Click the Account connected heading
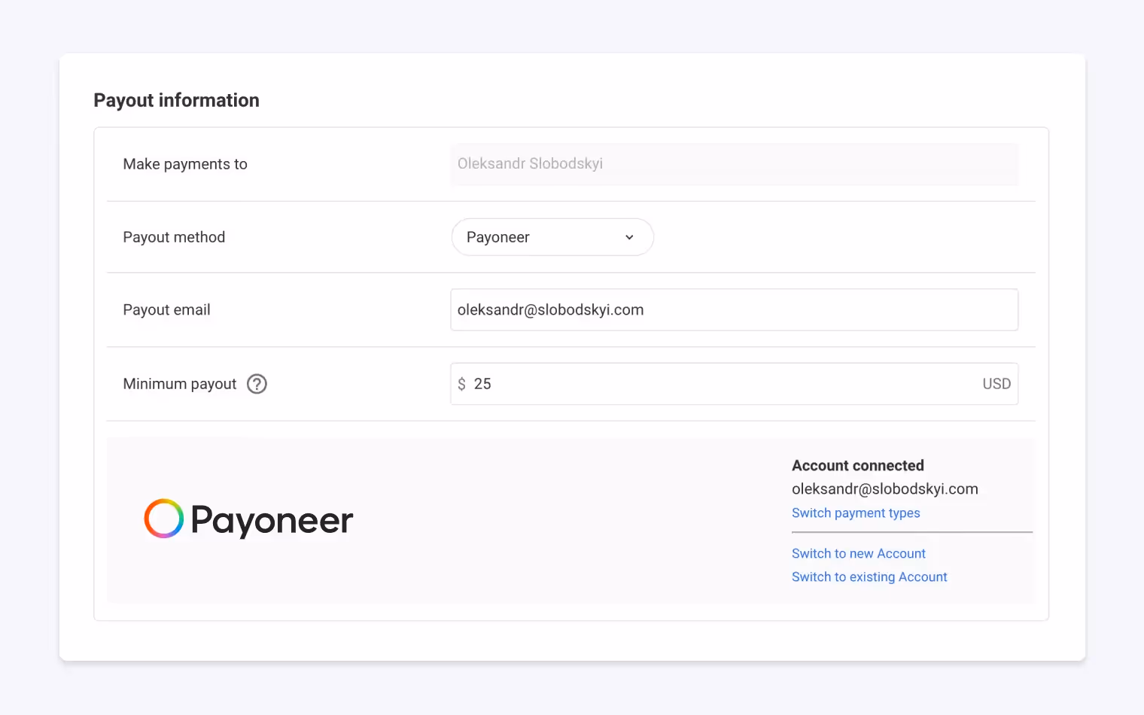Image resolution: width=1144 pixels, height=715 pixels. [857, 465]
